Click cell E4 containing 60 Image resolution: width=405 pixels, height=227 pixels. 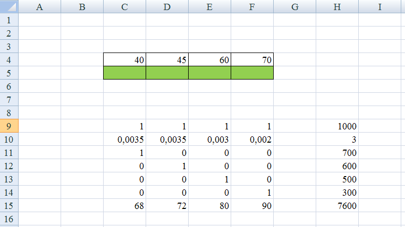[209, 59]
